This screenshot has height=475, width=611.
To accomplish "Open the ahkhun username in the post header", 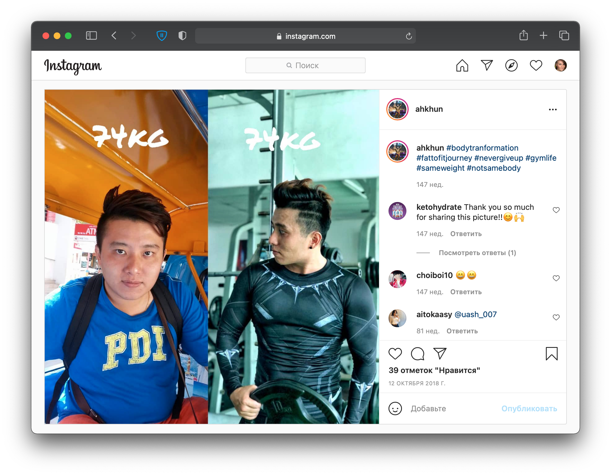I will pyautogui.click(x=429, y=109).
